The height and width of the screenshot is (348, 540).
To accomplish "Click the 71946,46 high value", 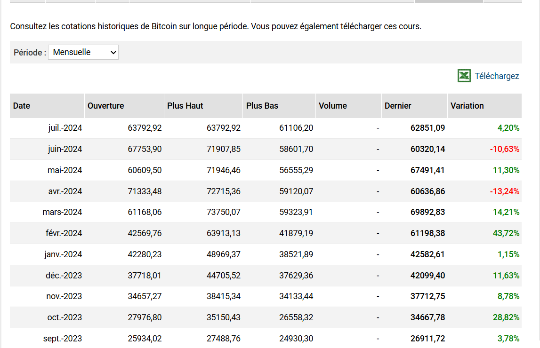I will coord(224,170).
